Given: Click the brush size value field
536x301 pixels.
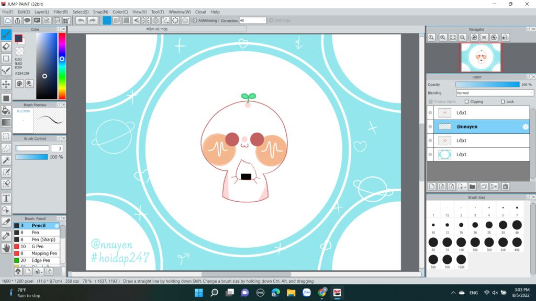Looking at the screenshot, I should (x=57, y=148).
